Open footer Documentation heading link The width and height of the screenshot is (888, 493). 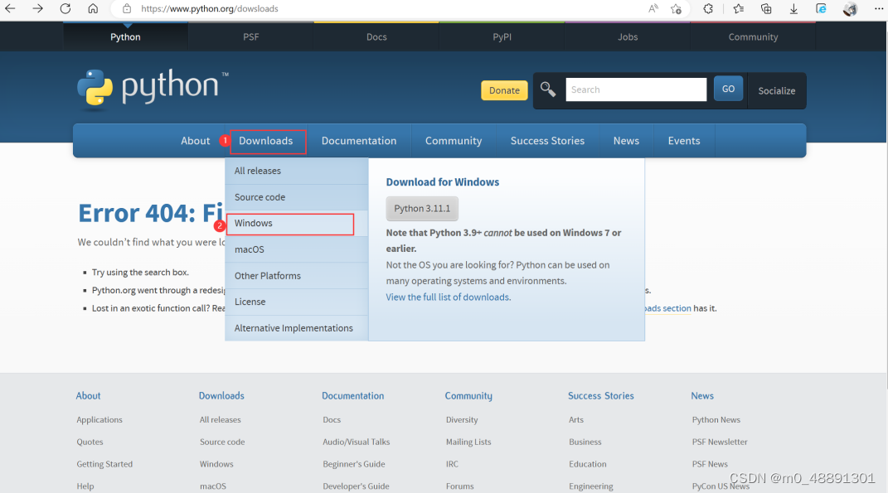point(353,396)
